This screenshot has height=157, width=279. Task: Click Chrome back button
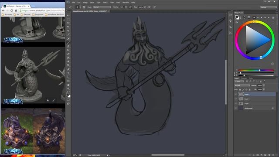(3, 10)
